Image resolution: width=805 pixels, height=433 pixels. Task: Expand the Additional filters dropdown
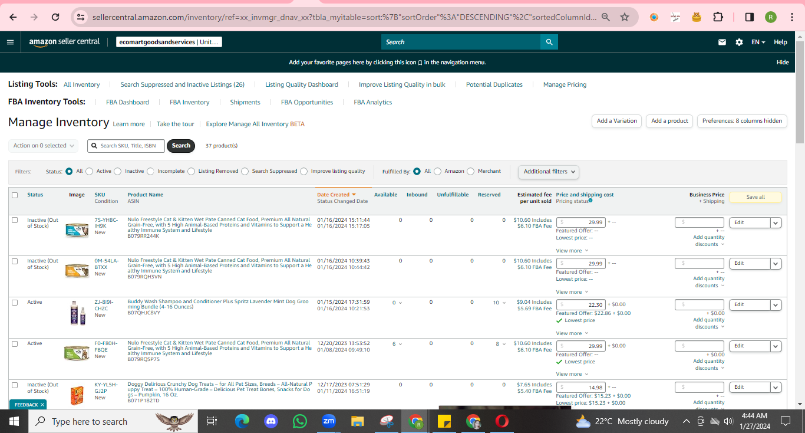pos(549,172)
